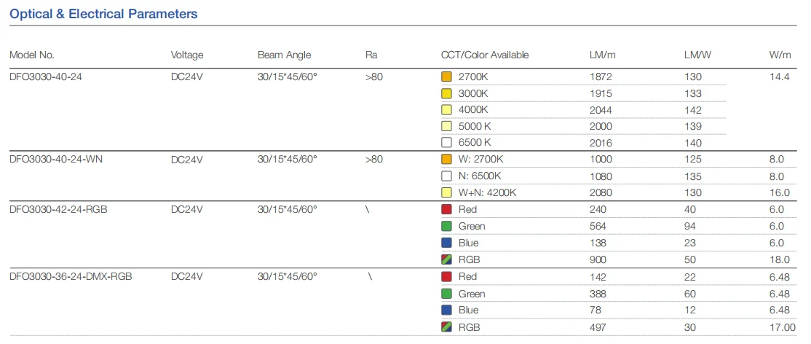Select the 17.00 W/m value
811x344 pixels.
tap(777, 327)
